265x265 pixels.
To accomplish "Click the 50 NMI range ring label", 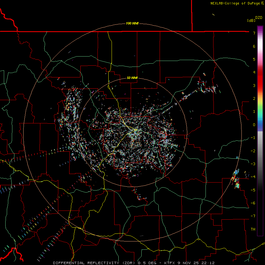I will pos(132,78).
